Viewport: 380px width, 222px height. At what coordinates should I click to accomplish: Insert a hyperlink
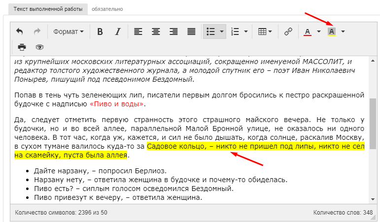tap(288, 32)
